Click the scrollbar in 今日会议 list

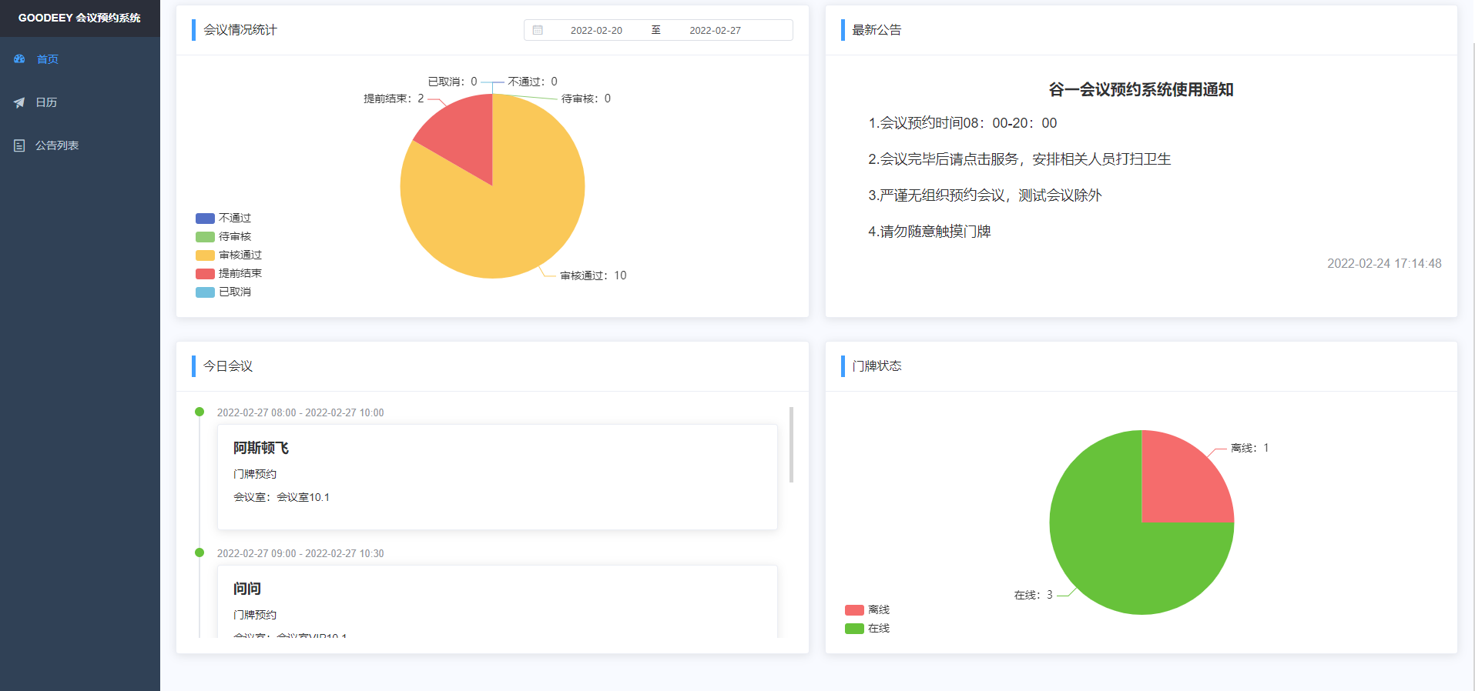791,445
